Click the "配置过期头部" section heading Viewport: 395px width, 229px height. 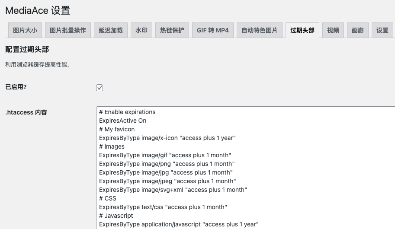coord(27,49)
